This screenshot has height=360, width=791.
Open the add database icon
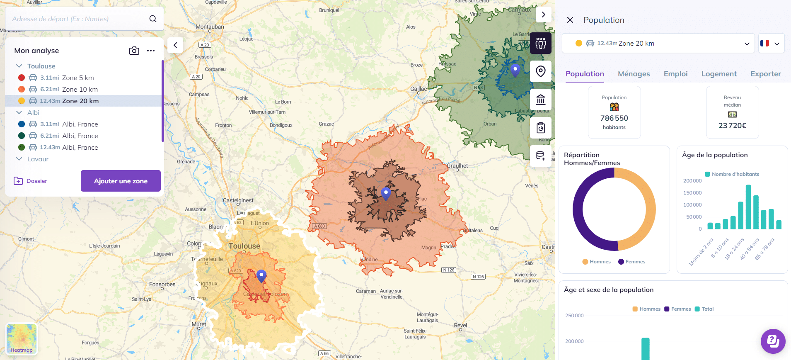click(541, 156)
